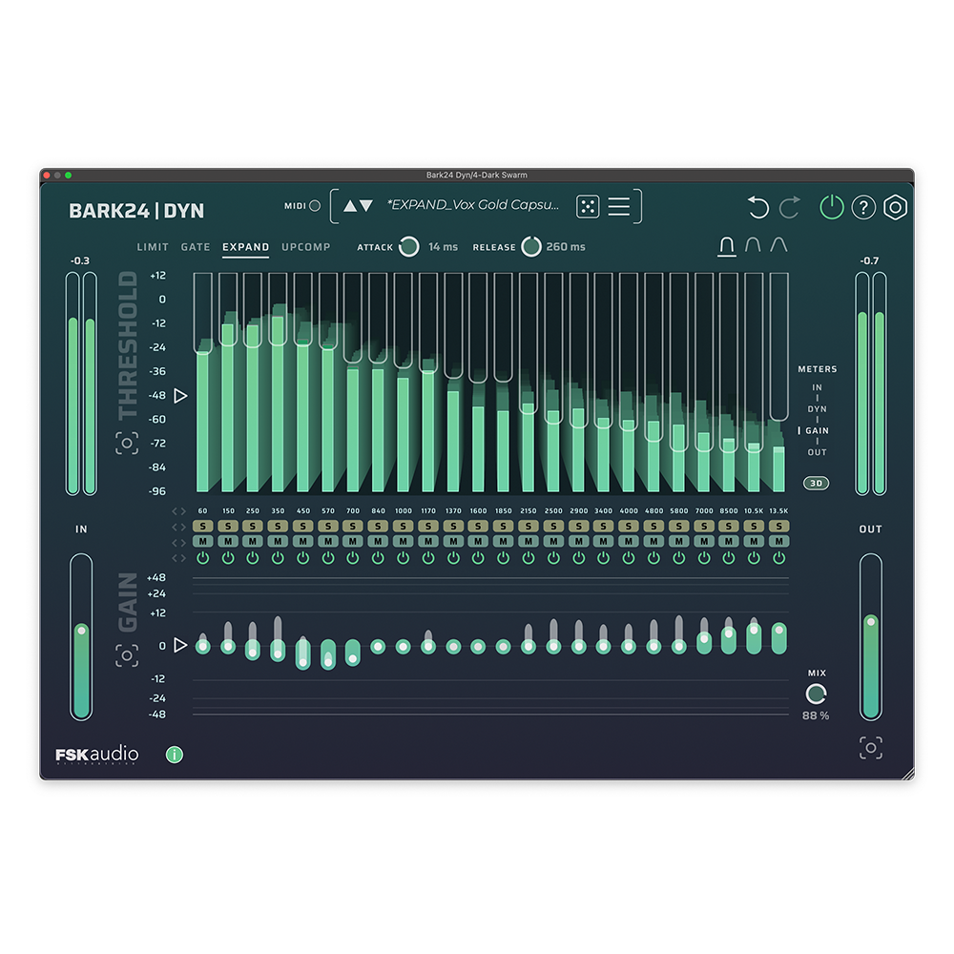Screen dimensions: 954x954
Task: Mute the 2500 Hz band
Action: click(553, 541)
